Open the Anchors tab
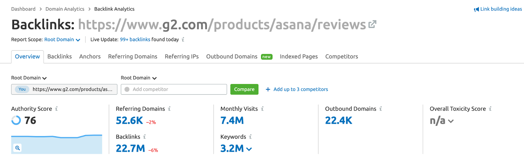Viewport: 524px width, 163px height. [90, 57]
